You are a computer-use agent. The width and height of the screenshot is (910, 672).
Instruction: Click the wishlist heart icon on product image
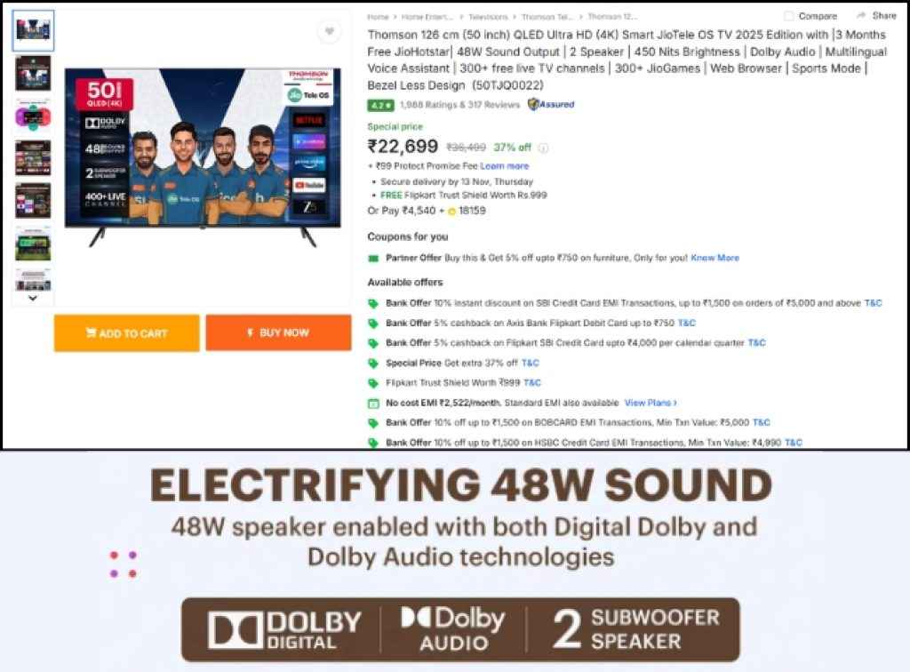(x=329, y=31)
